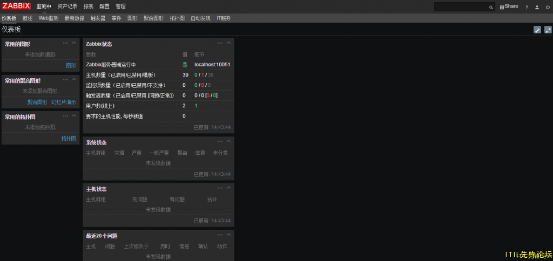
Task: Open options menu of 常用的图形 widget
Action: [65, 43]
